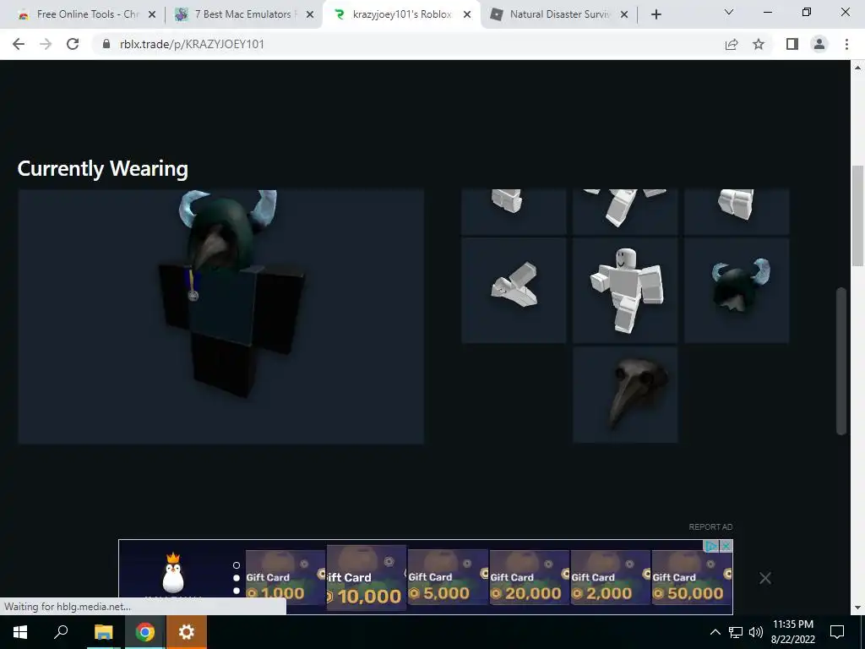Image resolution: width=865 pixels, height=649 pixels.
Task: Open the horned dark hood item thumbnail
Action: point(737,291)
